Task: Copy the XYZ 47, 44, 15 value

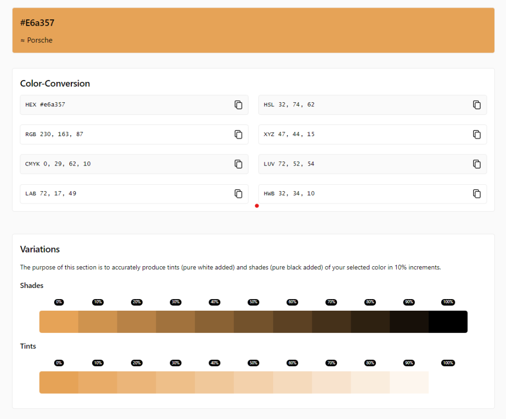Action: [x=477, y=135]
